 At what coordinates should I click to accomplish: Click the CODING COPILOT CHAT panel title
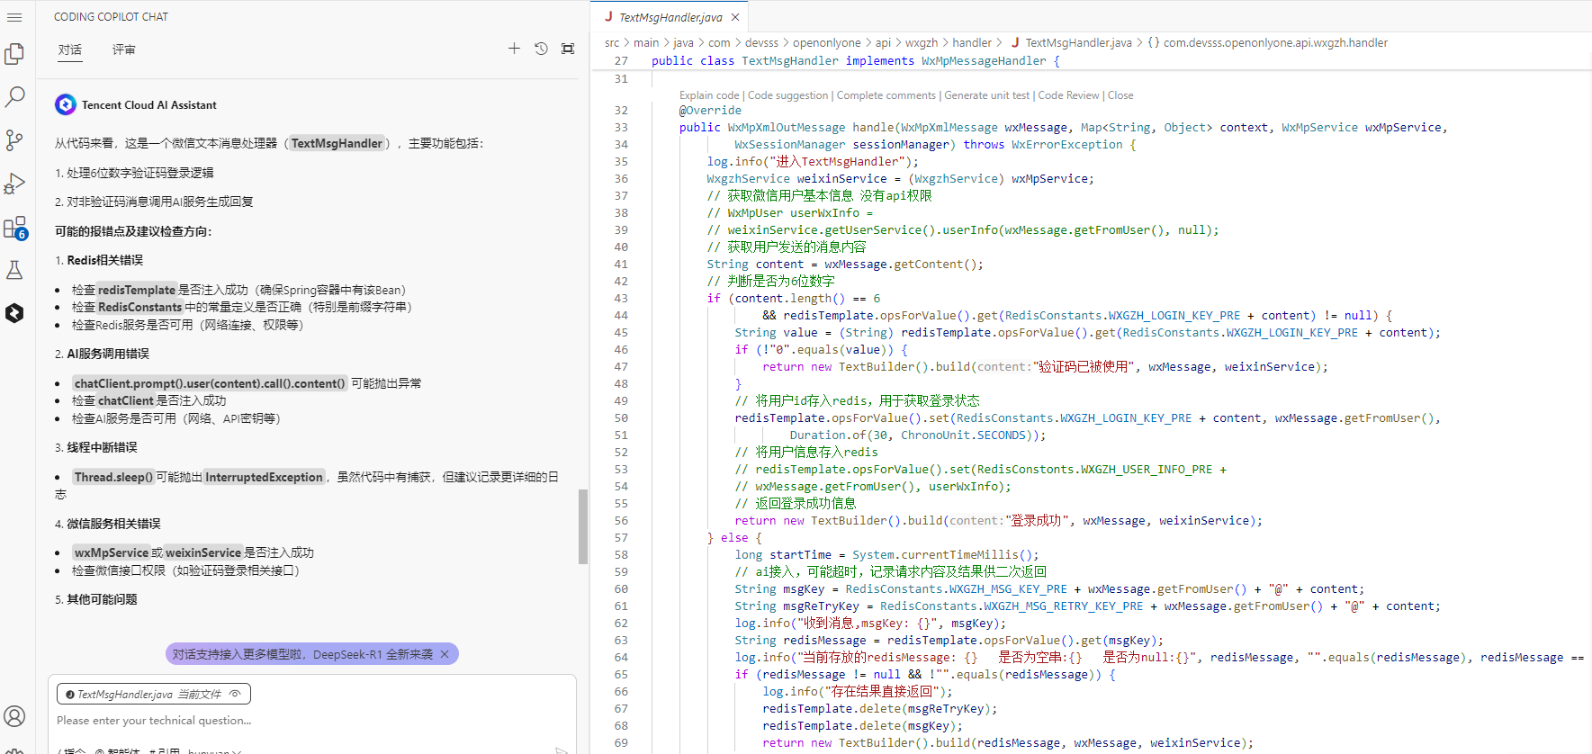tap(111, 17)
